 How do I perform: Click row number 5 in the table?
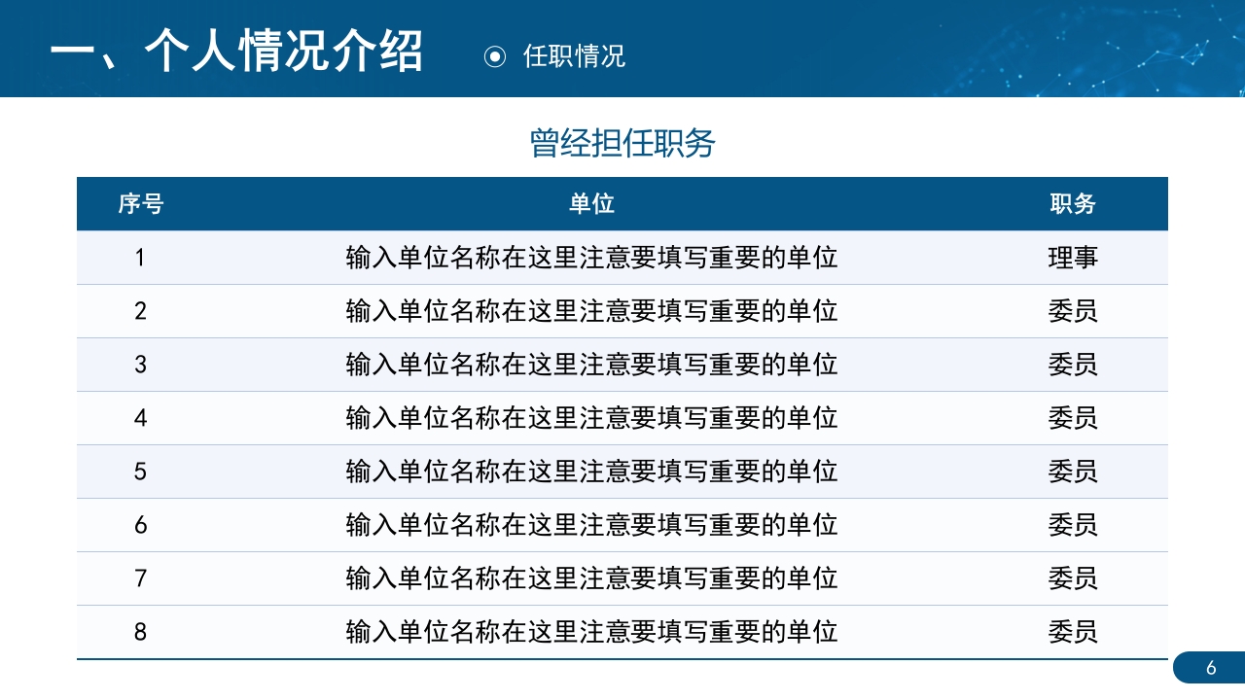pos(139,472)
